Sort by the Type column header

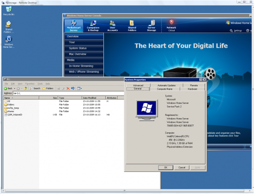click(70, 98)
